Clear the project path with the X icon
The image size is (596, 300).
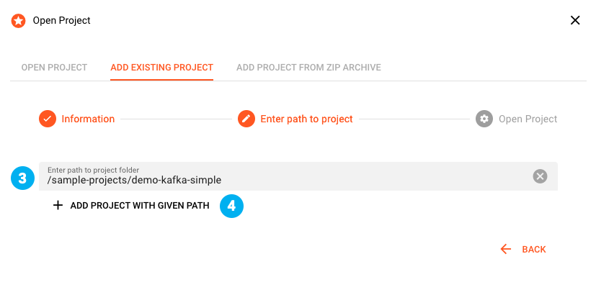540,176
